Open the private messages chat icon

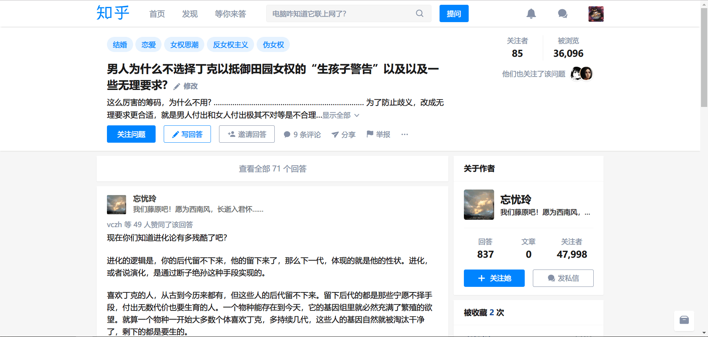pyautogui.click(x=562, y=14)
